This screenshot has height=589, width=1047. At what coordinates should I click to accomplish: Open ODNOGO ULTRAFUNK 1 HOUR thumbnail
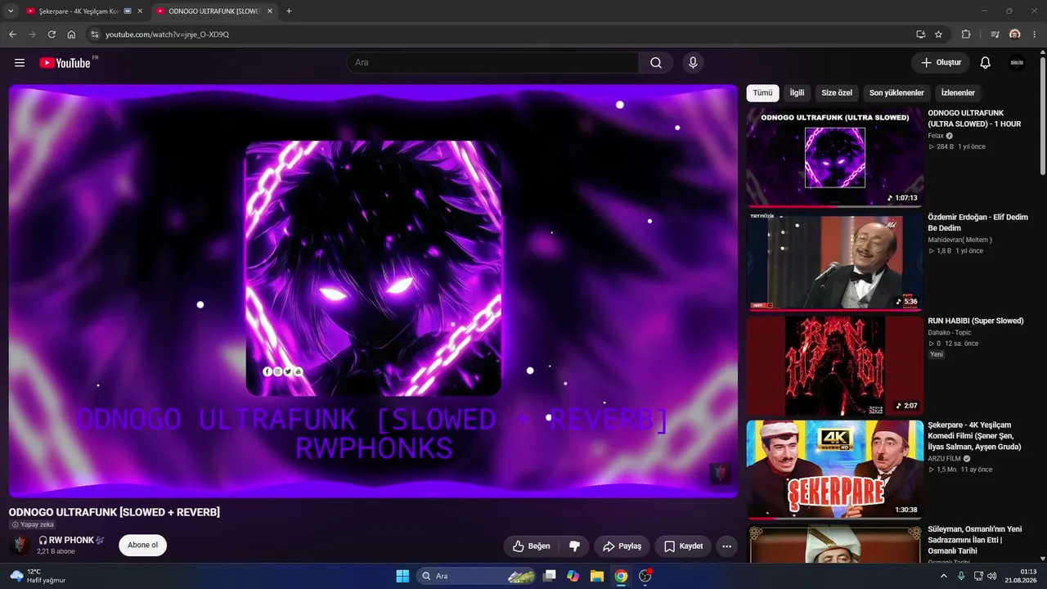835,158
